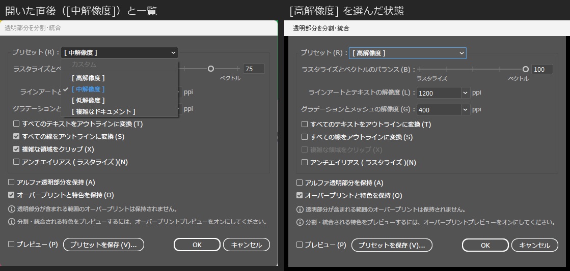Enable プレビュー checkbox in left dialog
Viewport: 570px width, 271px height.
(11, 244)
